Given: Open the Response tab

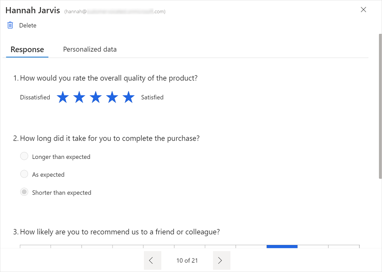Looking at the screenshot, I should click(27, 50).
